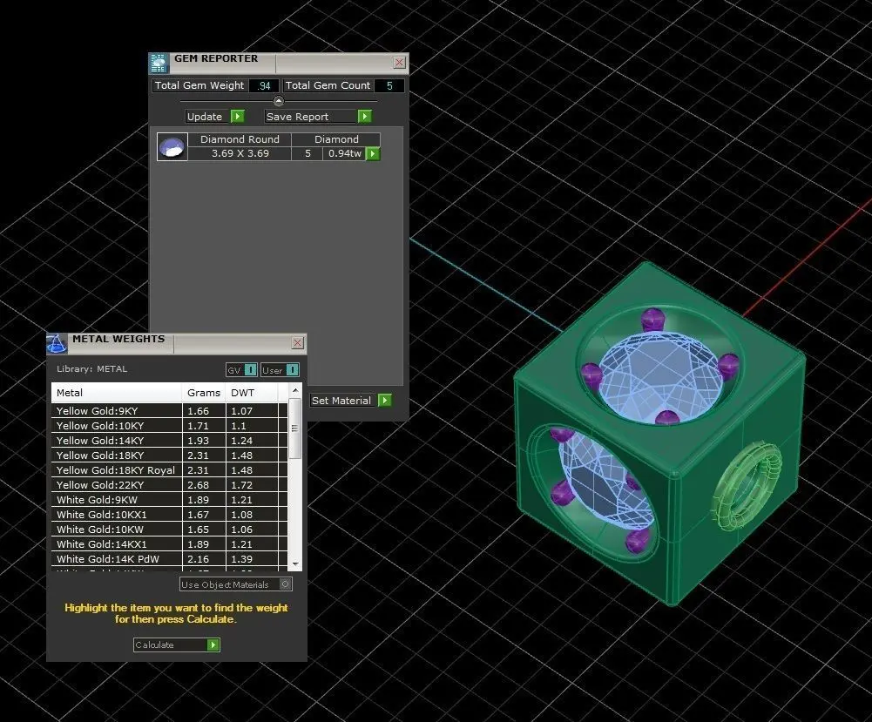Click the Gem Reporter panel icon
872x722 pixels.
tap(159, 63)
